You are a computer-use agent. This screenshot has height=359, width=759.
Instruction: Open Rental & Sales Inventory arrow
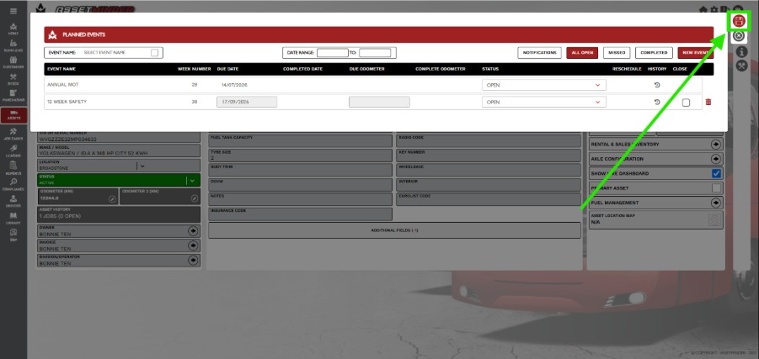point(716,144)
